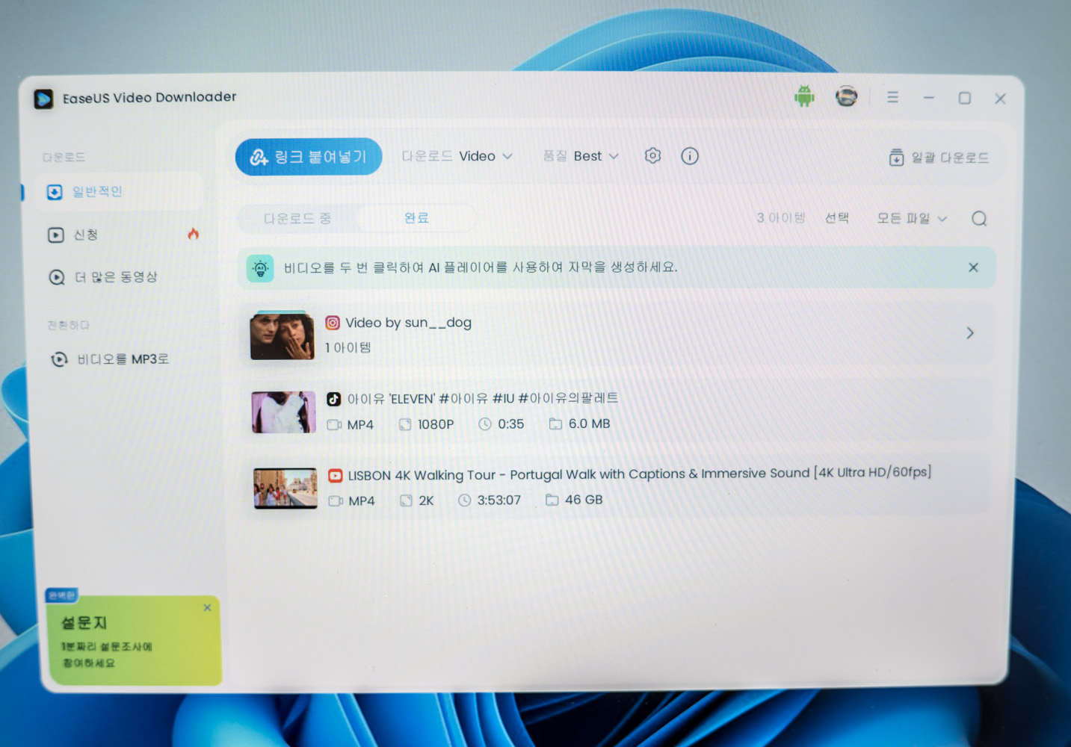
Task: Click the 1080P resolution label
Action: click(436, 424)
